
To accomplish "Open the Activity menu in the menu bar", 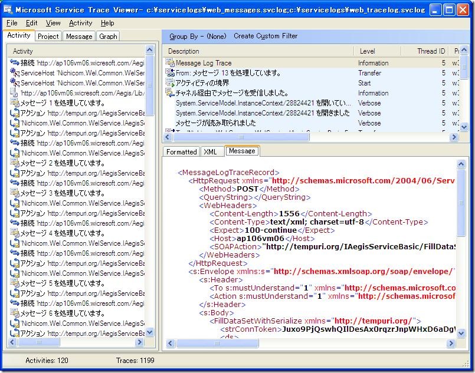I will click(x=81, y=23).
